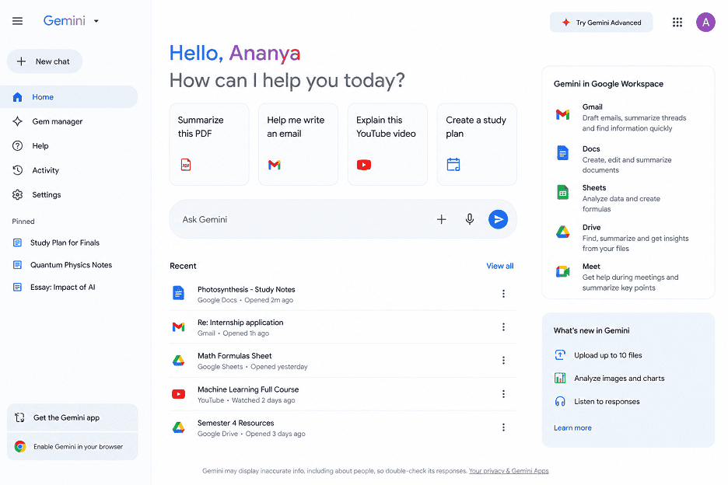Open more options for Machine Learning Full Course
Viewport: 728px width, 485px height.
click(503, 394)
